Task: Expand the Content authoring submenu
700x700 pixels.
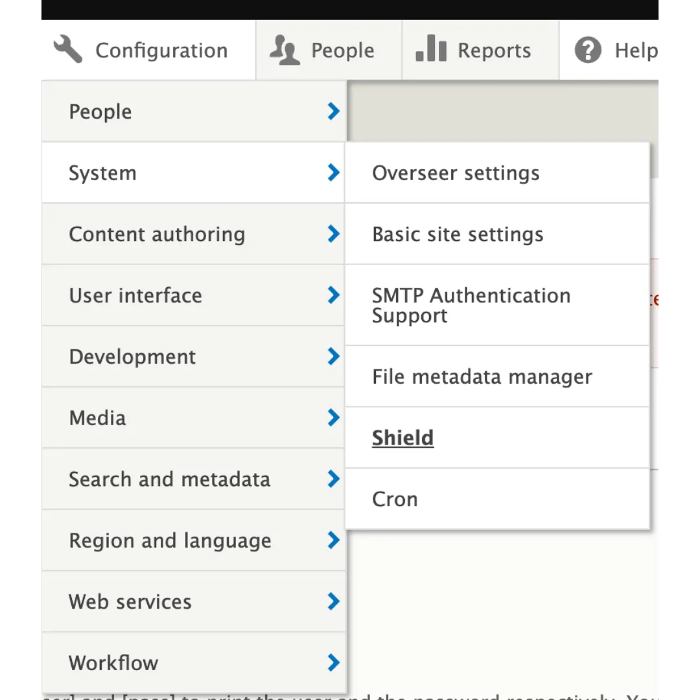Action: coord(332,234)
